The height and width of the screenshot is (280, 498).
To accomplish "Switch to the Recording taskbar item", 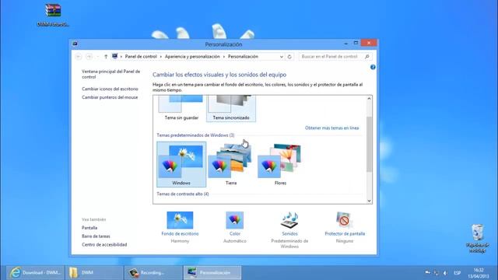I will (153, 273).
